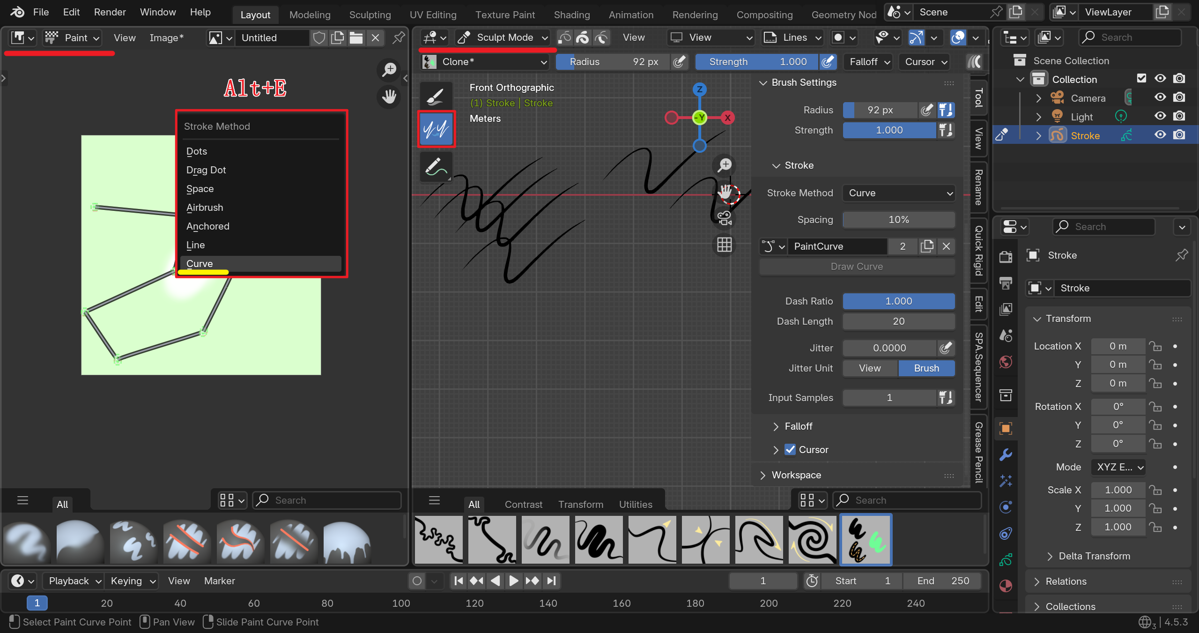Open Modifiers wrench properties tab

[x=1006, y=454]
